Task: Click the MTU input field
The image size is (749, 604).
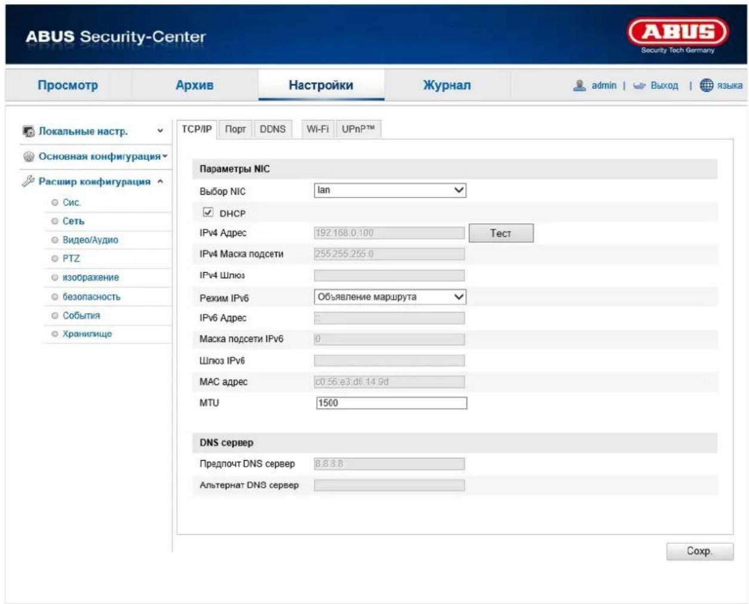Action: click(x=391, y=403)
